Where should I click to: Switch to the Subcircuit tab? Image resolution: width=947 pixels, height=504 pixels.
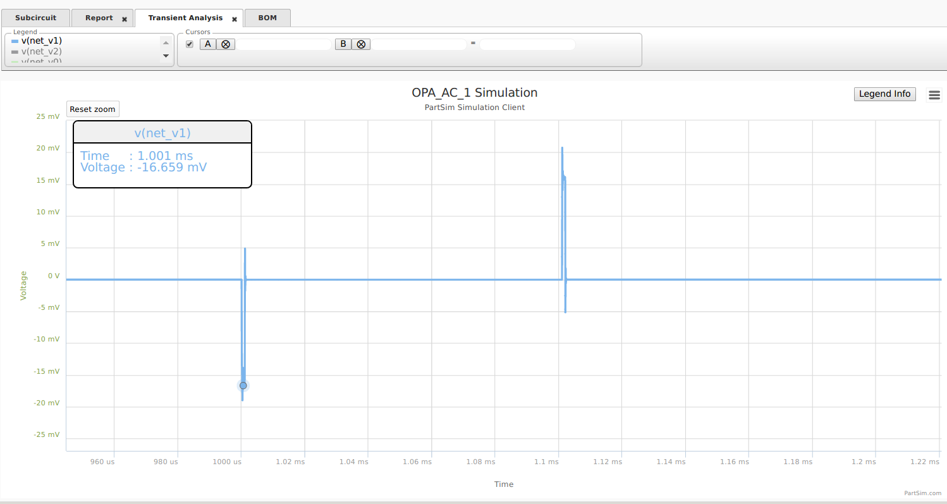pos(35,18)
